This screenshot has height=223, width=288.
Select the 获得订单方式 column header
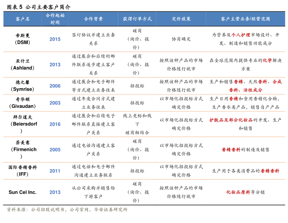[137, 19]
